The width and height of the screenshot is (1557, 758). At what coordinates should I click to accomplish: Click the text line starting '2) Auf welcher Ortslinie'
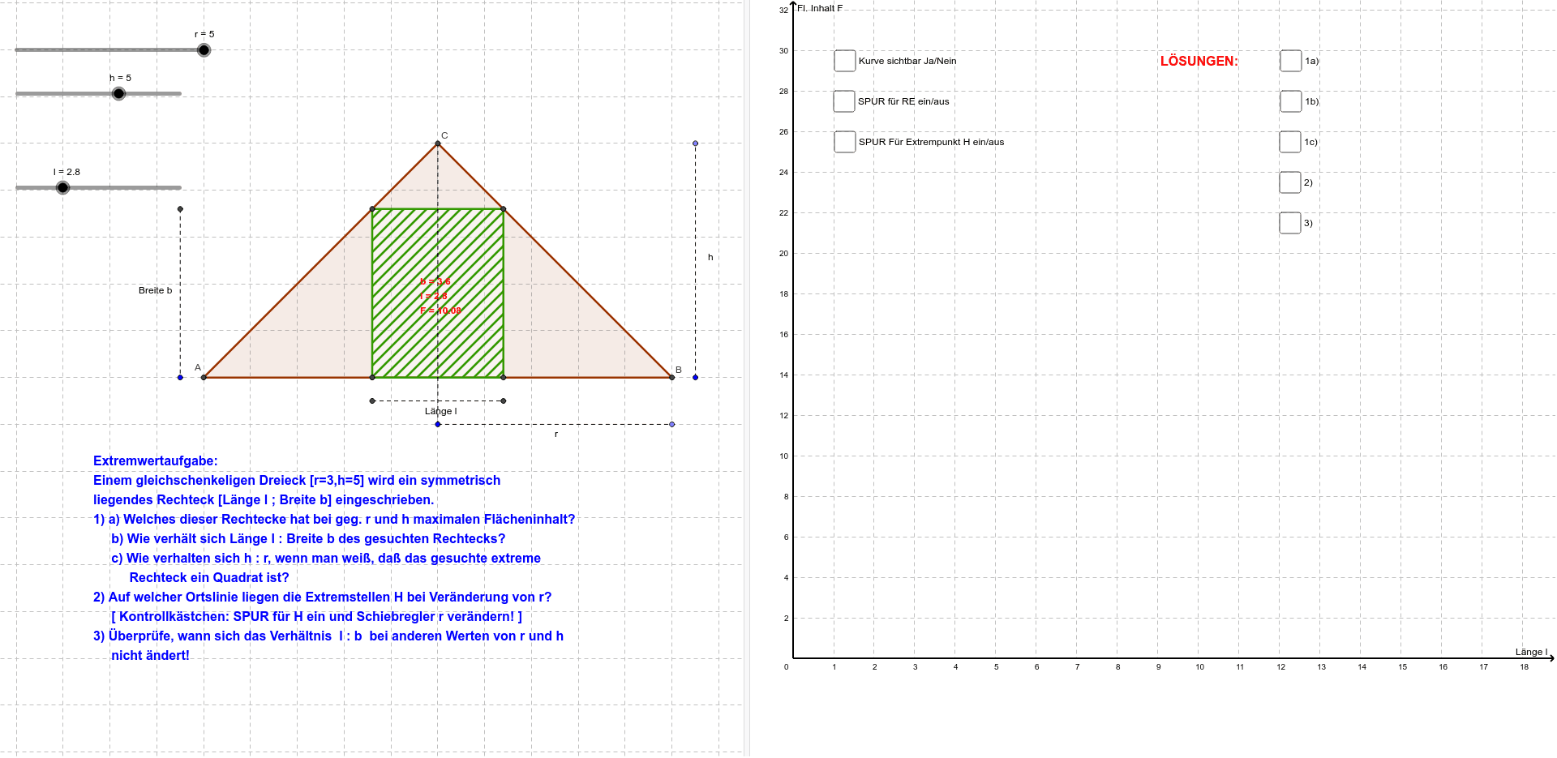click(x=322, y=597)
